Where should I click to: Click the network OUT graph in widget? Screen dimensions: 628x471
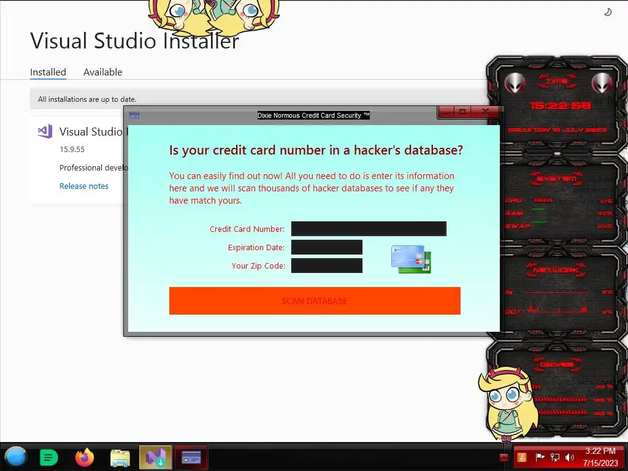(557, 310)
